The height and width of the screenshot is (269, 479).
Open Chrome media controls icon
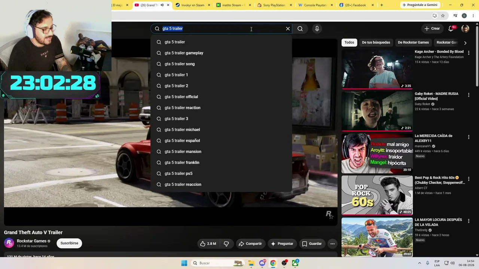point(455,16)
